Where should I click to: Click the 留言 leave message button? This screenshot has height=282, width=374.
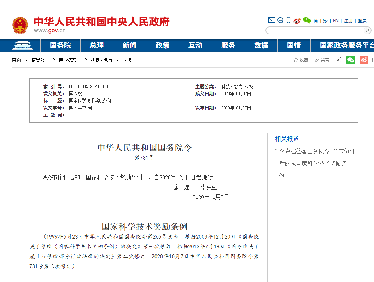(322, 60)
